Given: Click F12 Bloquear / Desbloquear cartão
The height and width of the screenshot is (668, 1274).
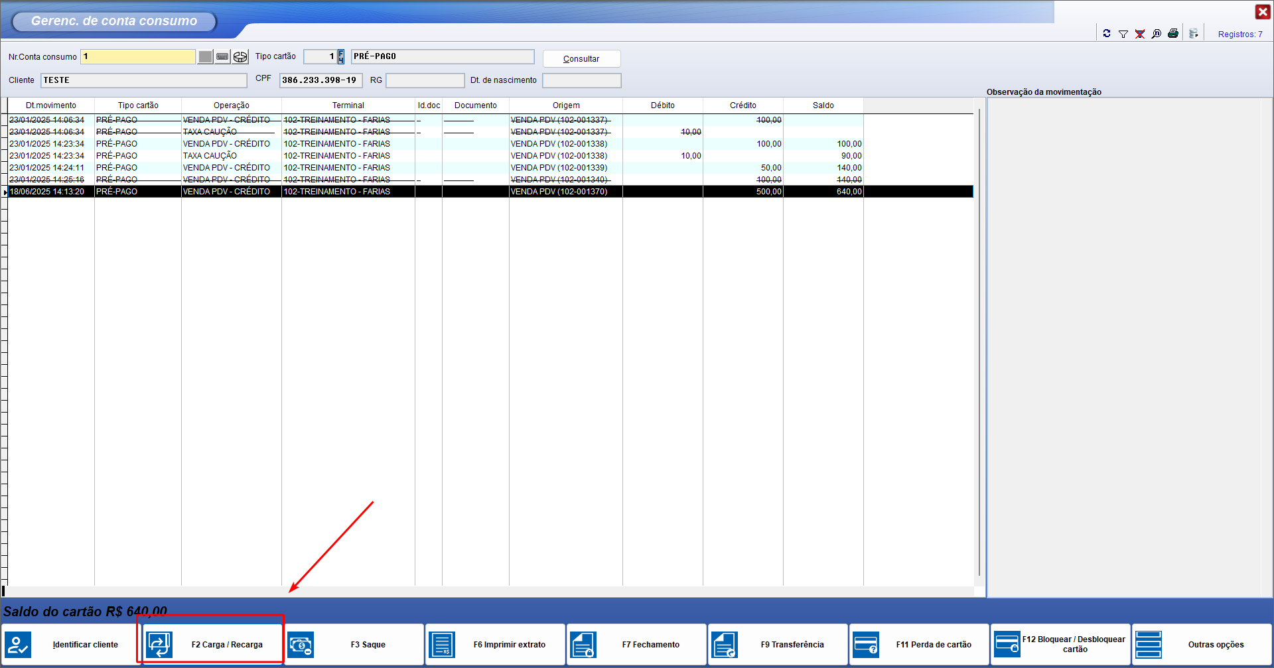Looking at the screenshot, I should 1060,644.
